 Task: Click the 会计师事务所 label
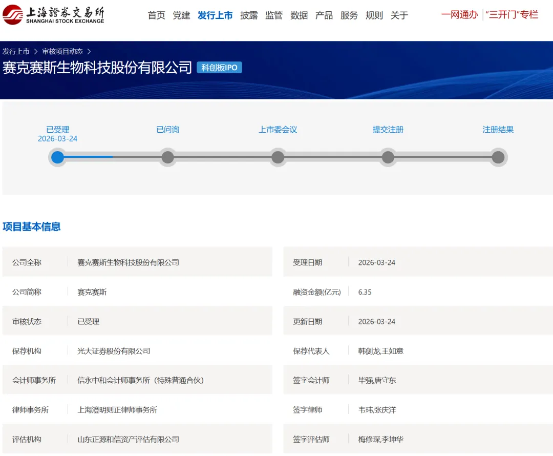(34, 381)
